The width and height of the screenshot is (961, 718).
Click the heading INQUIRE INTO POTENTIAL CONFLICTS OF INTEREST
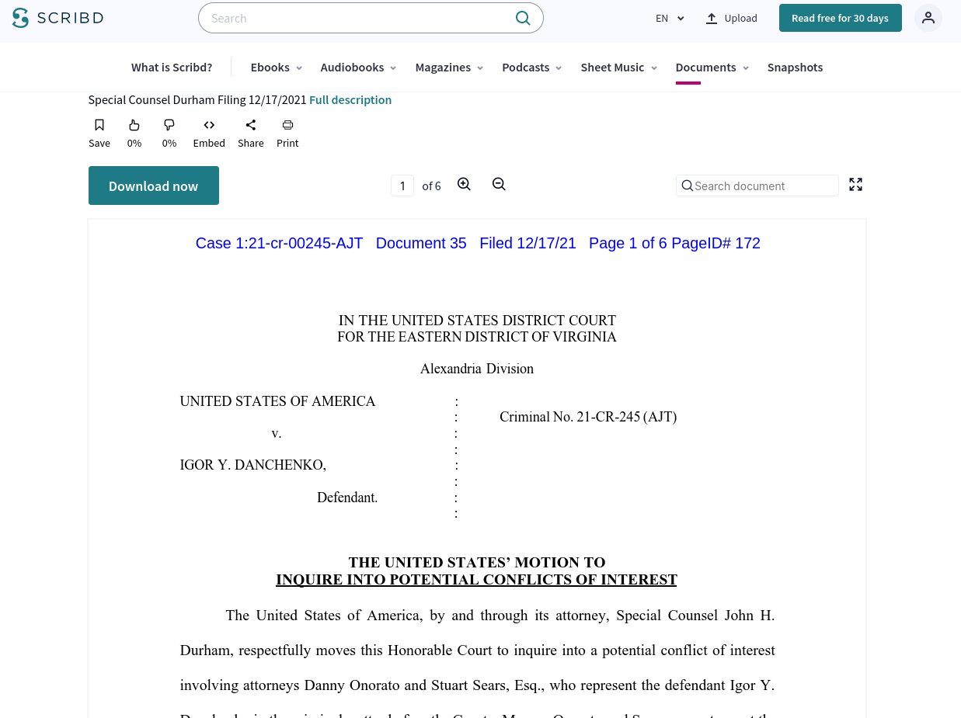476,580
